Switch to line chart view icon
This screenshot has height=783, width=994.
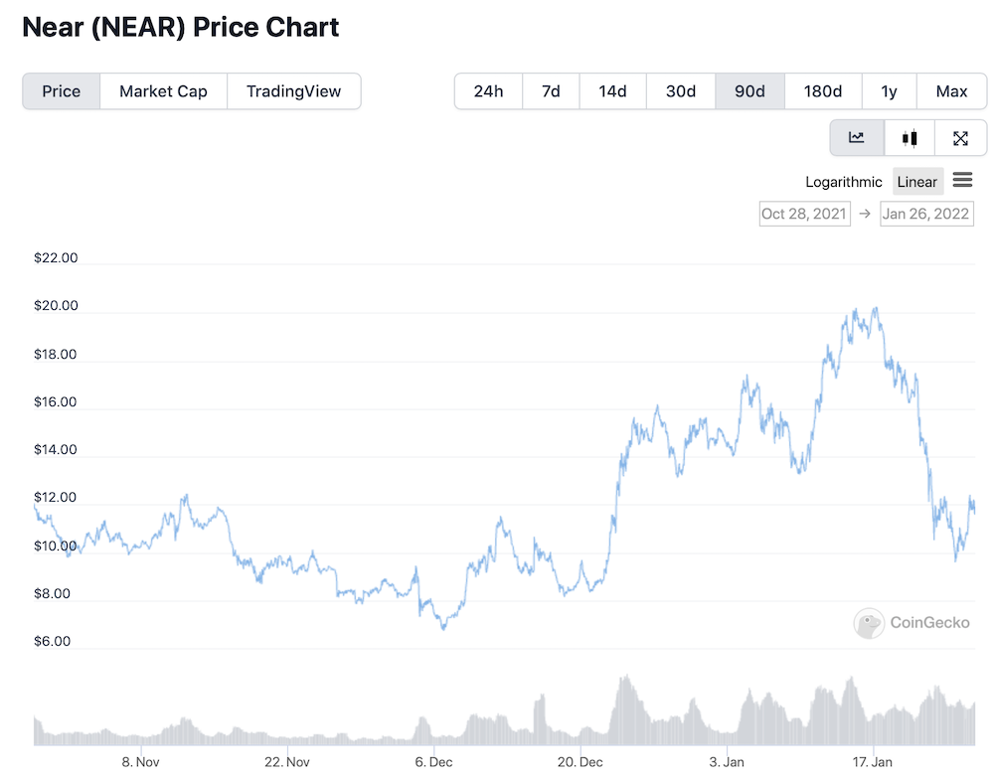pyautogui.click(x=857, y=138)
